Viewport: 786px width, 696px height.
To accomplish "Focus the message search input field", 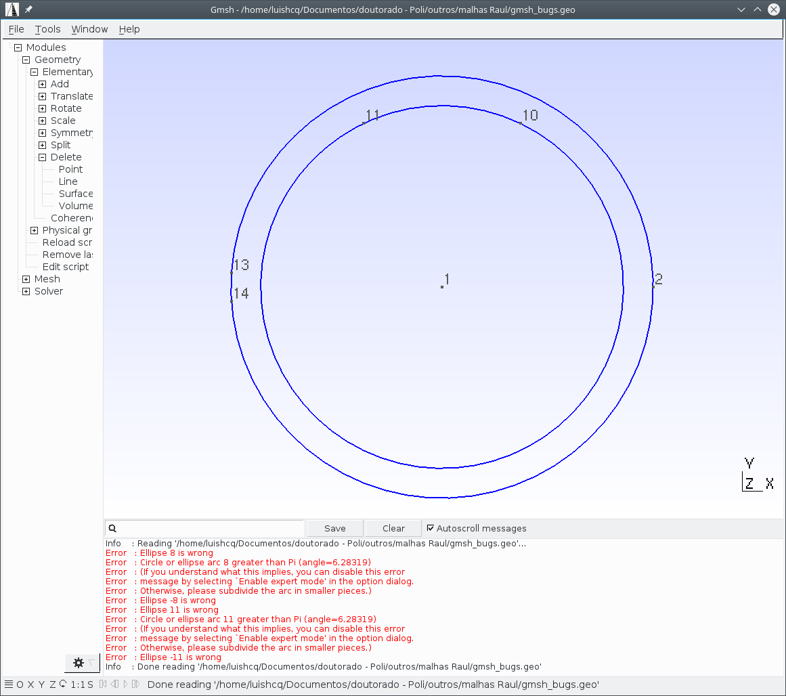I will click(204, 528).
